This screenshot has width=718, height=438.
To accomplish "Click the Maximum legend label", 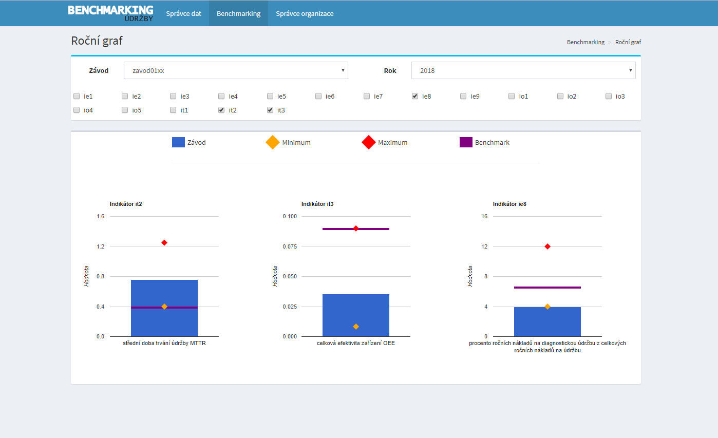I will (x=393, y=143).
